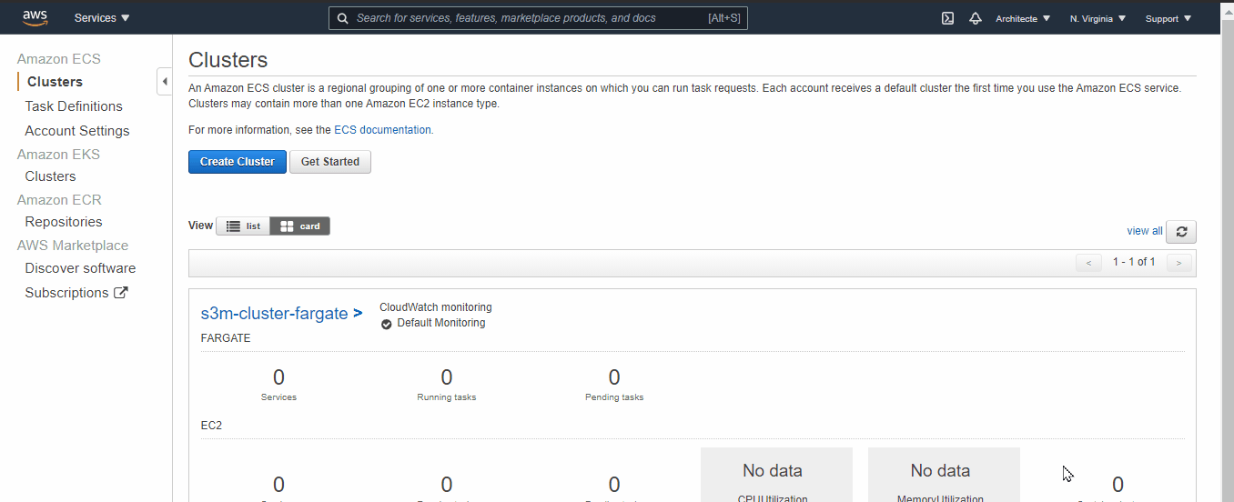
Task: Select Clusters under Amazon ECS
Action: [55, 82]
